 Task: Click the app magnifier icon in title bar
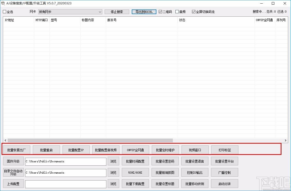[3, 3]
